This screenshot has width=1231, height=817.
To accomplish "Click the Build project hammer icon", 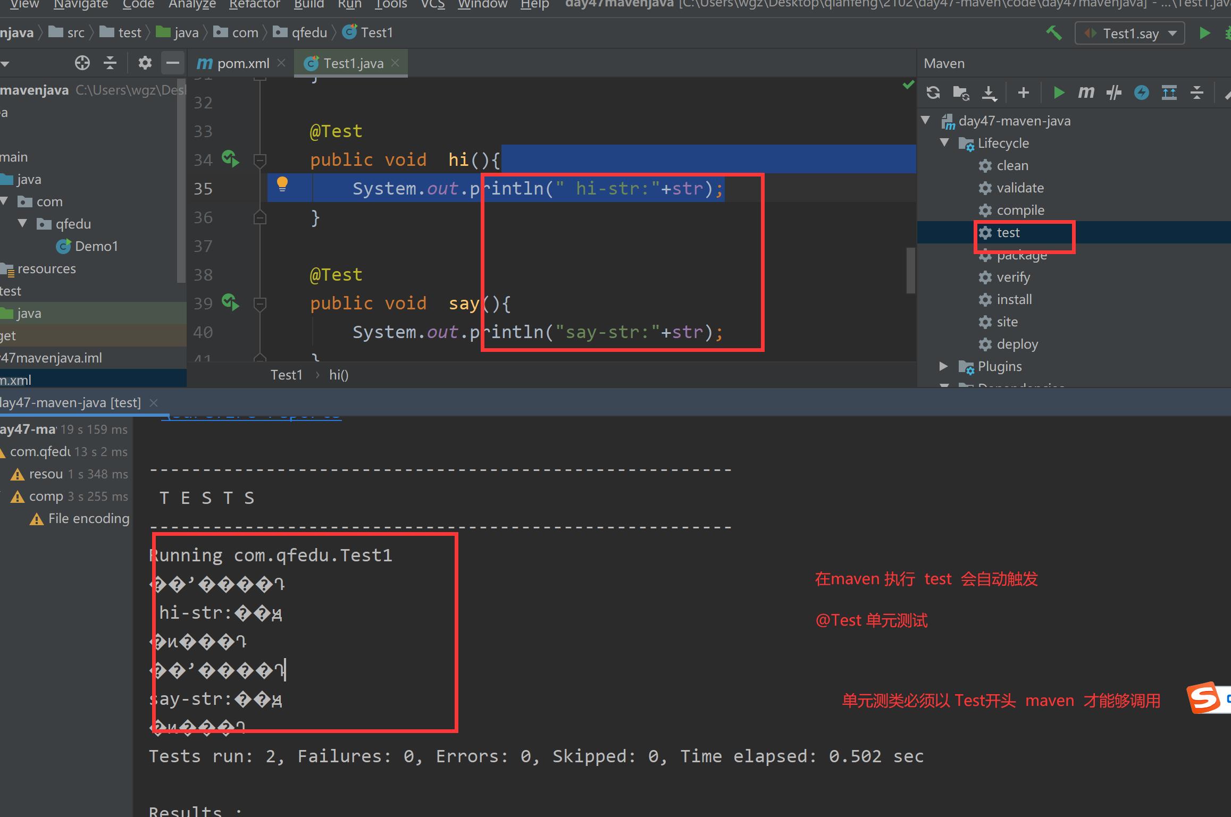I will tap(1053, 33).
